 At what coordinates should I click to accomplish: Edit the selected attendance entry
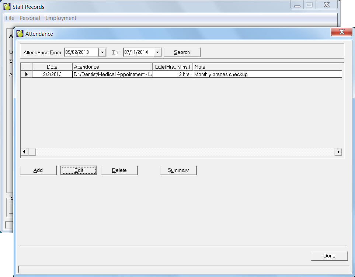pos(79,170)
